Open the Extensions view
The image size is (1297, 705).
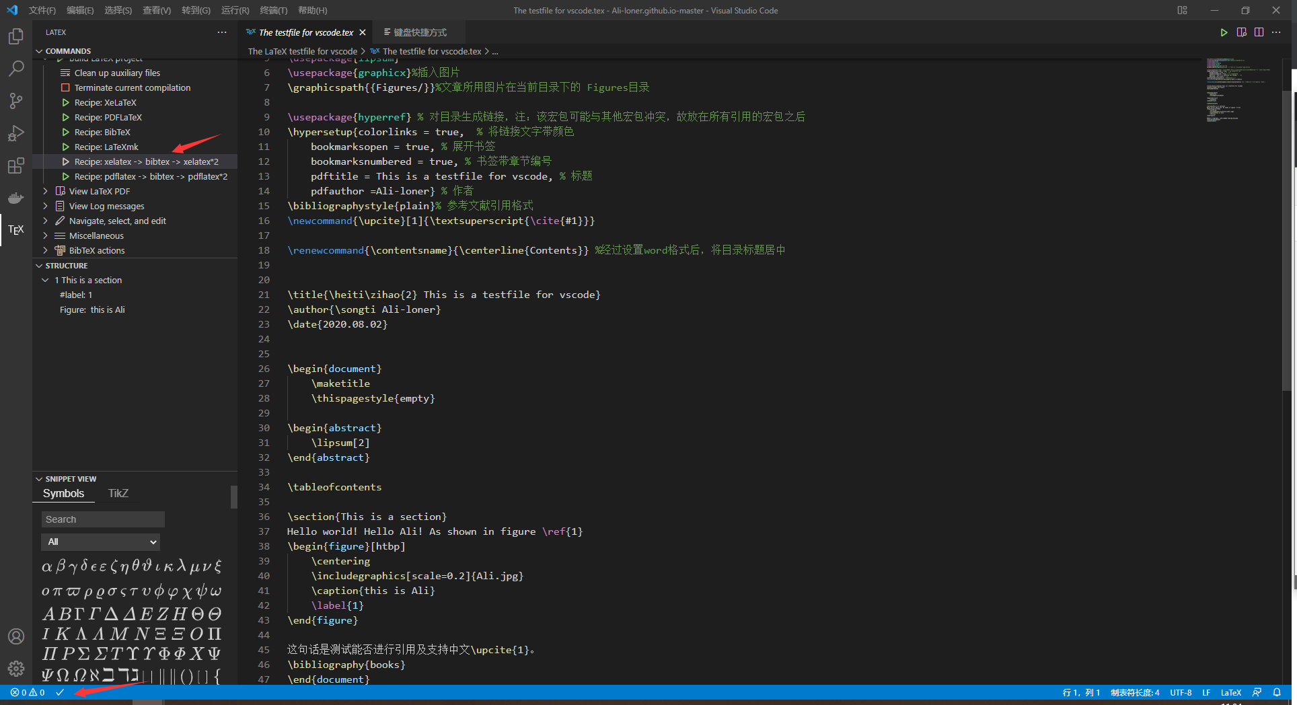(16, 165)
